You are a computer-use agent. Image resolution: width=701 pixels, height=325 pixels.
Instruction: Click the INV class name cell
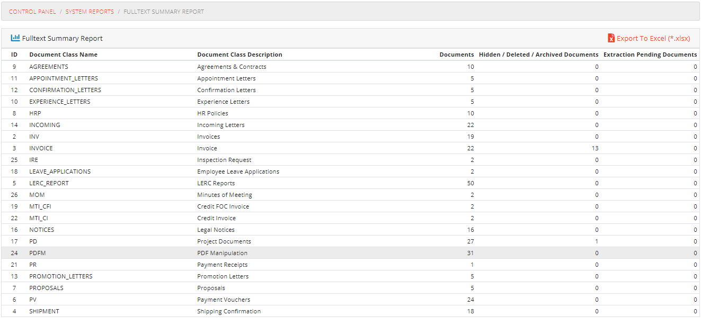pos(34,137)
